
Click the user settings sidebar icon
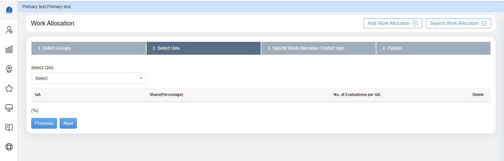click(9, 30)
